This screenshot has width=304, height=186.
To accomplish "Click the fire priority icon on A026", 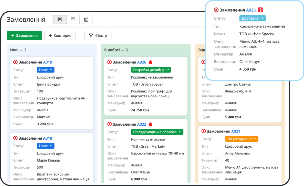I will [151, 62].
